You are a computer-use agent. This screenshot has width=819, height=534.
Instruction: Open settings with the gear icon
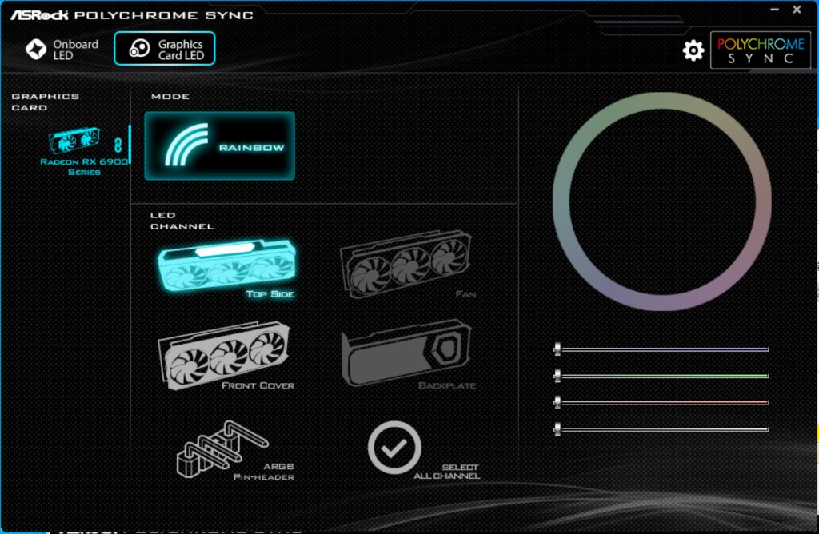[693, 50]
